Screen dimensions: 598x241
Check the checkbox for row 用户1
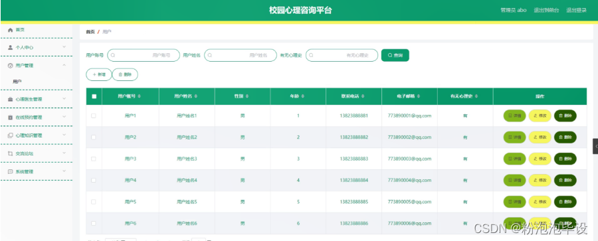pos(94,116)
